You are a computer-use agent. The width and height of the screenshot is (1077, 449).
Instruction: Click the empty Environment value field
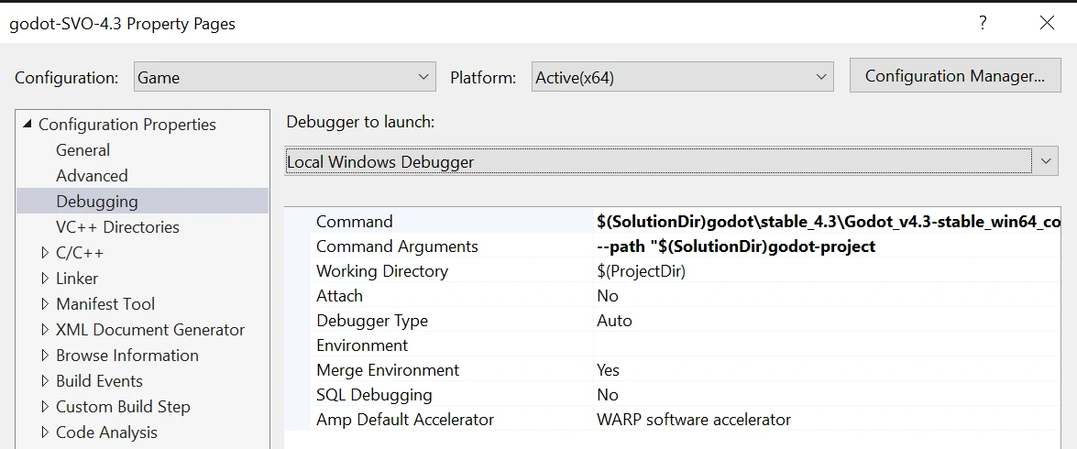(x=825, y=345)
